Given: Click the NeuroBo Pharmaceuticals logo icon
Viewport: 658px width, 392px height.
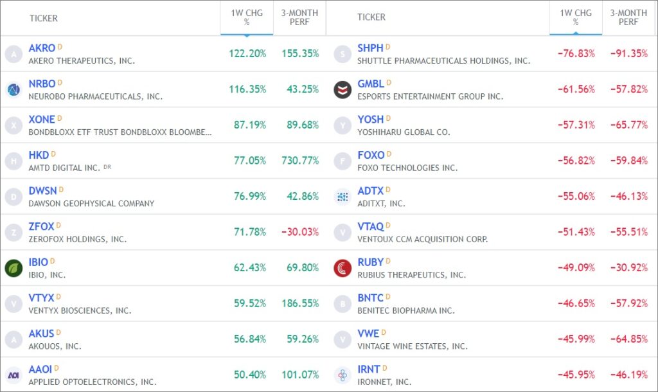Looking at the screenshot, I should [x=13, y=90].
